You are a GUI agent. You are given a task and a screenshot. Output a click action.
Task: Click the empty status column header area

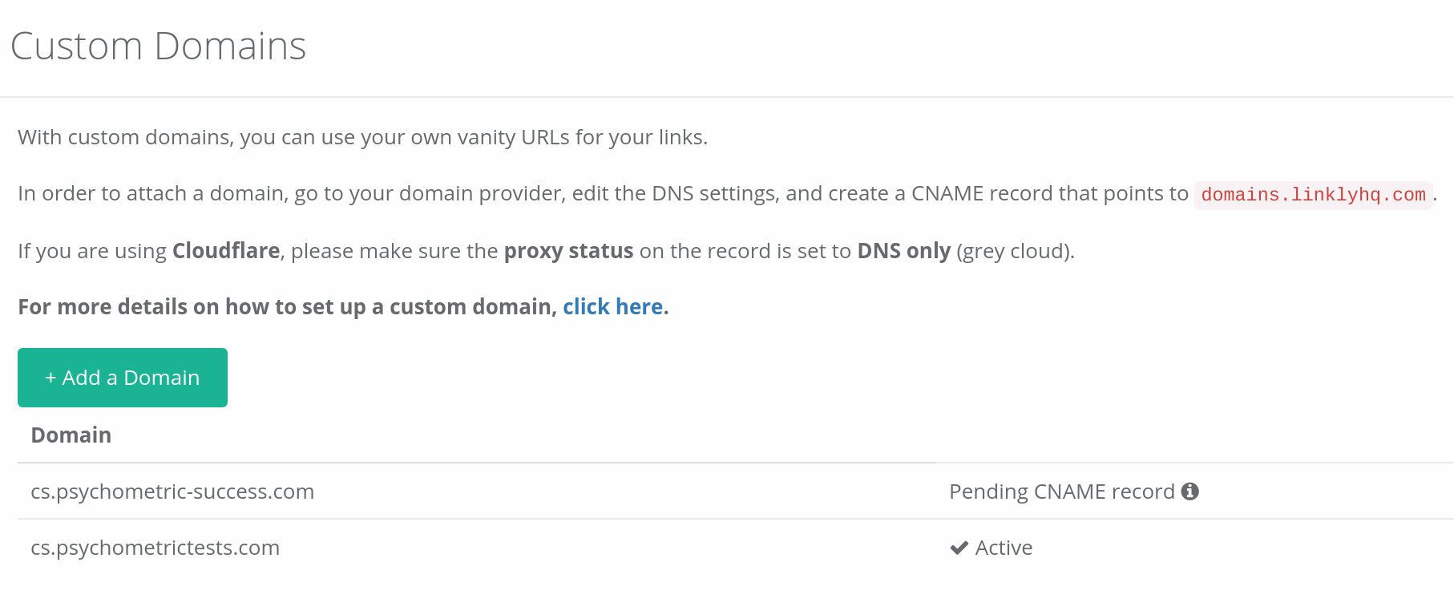pos(1194,435)
